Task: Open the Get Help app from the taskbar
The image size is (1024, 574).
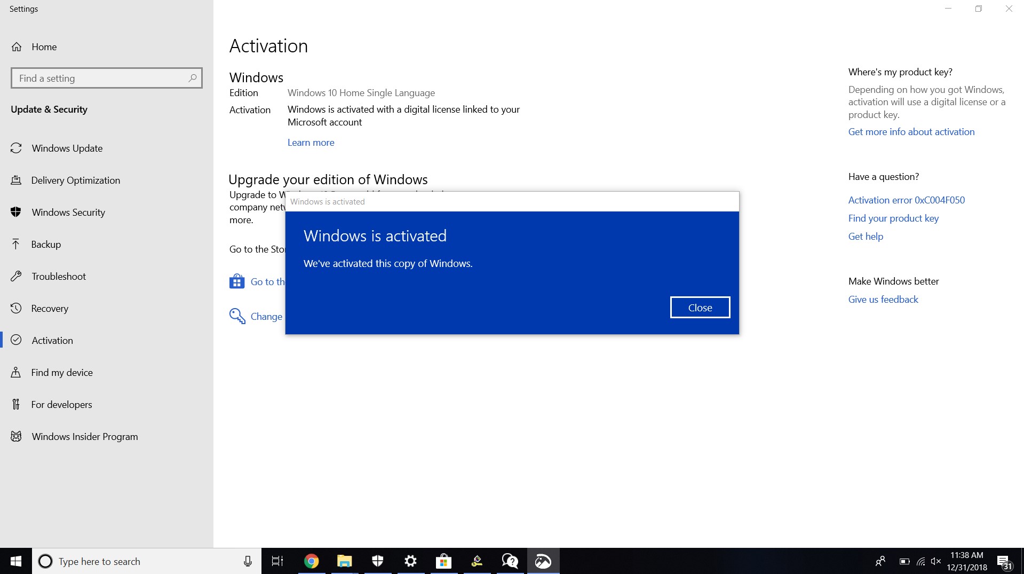Action: [510, 561]
